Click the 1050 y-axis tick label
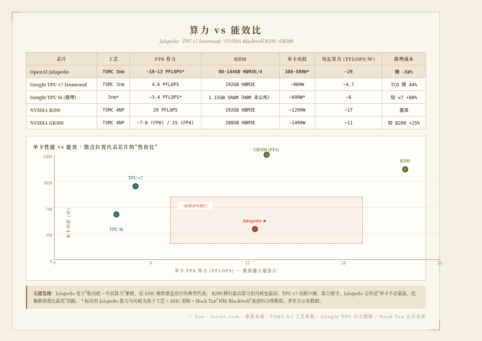 point(48,183)
